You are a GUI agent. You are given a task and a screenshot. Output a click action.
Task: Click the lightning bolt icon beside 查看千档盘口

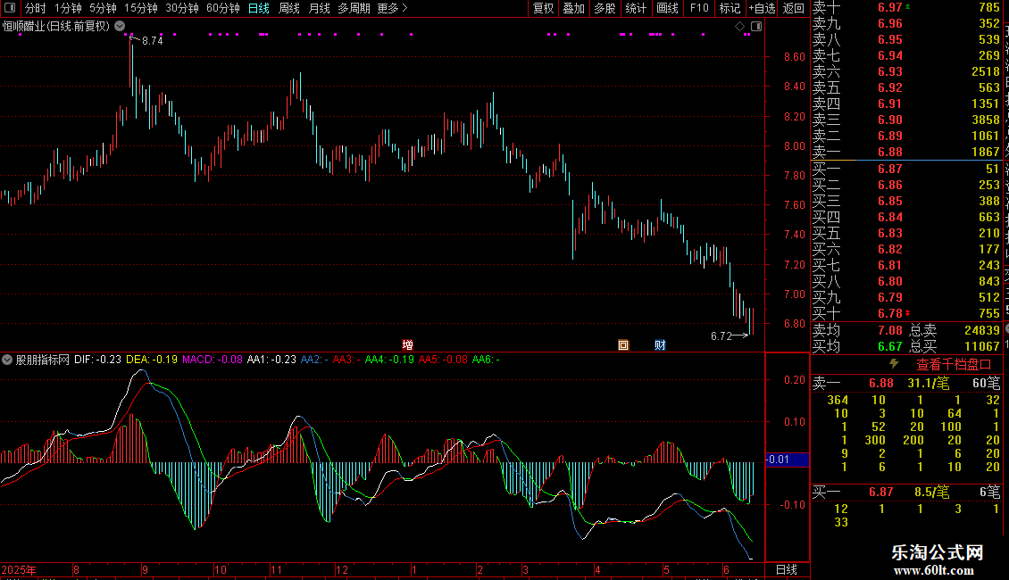[x=894, y=364]
